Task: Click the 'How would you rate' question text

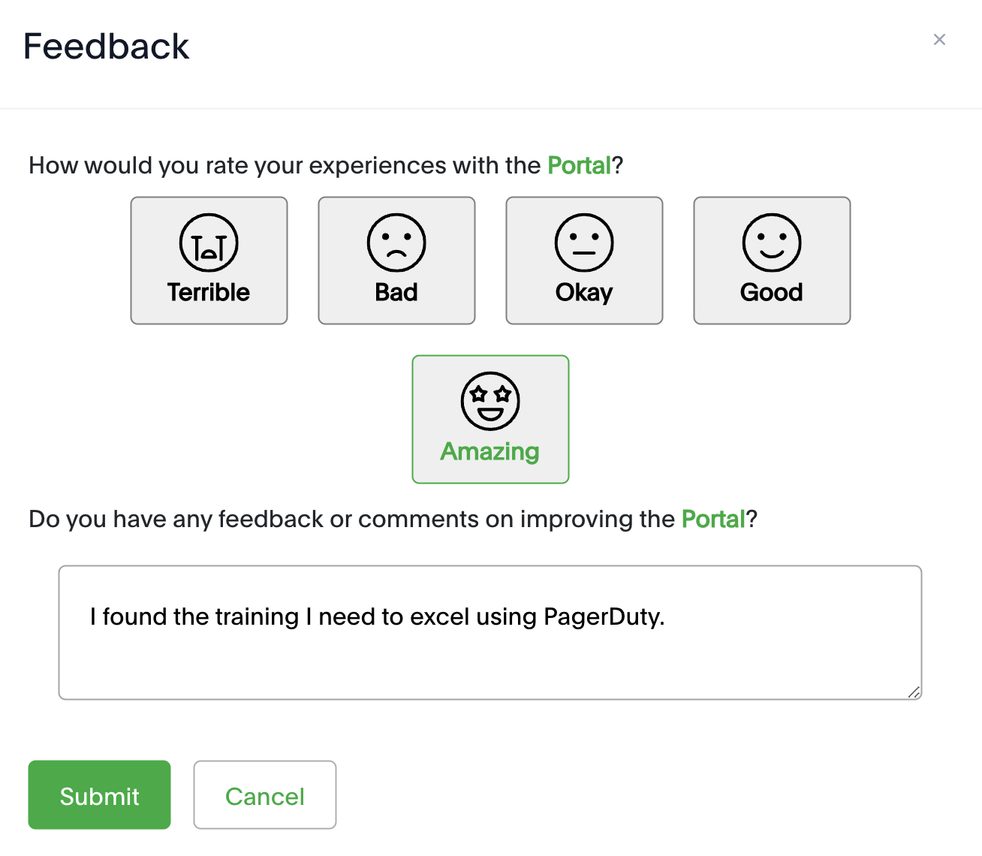Action: 326,165
